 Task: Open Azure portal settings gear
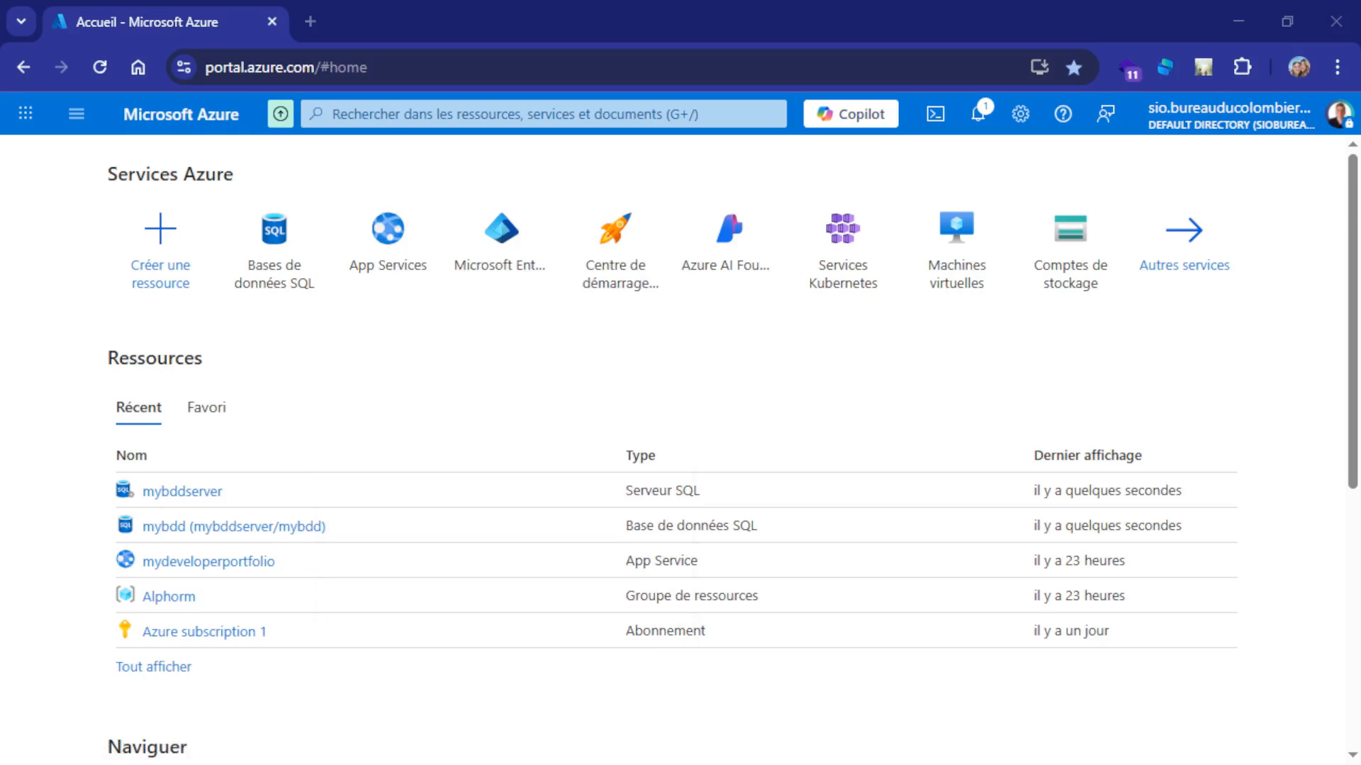tap(1021, 113)
